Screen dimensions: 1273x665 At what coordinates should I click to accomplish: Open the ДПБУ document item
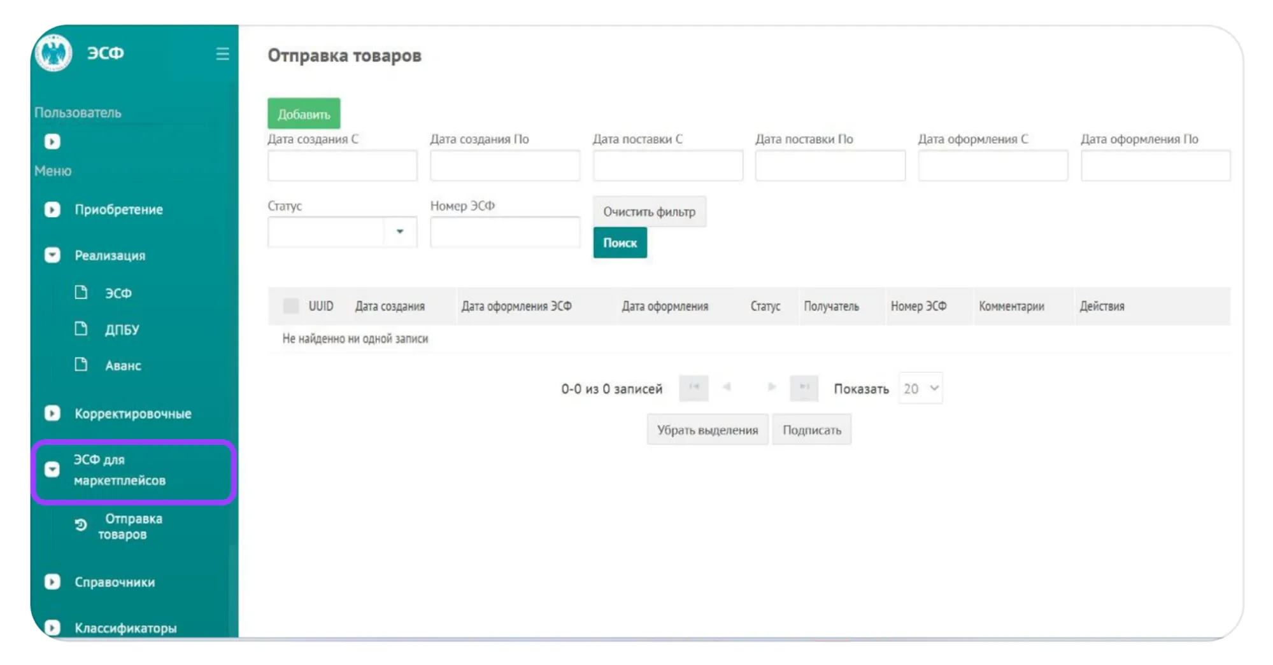click(121, 330)
